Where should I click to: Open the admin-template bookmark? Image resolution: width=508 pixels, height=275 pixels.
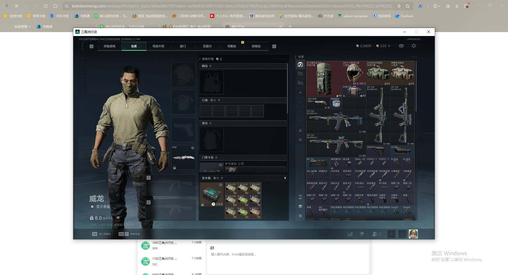pos(353,16)
